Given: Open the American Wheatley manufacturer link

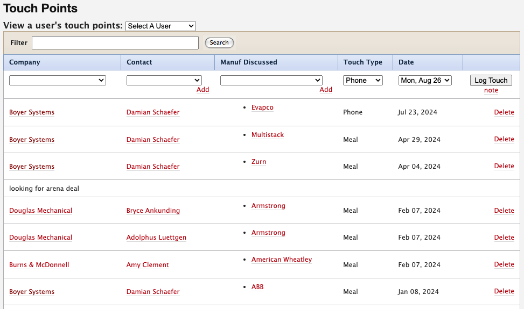Looking at the screenshot, I should [x=282, y=260].
